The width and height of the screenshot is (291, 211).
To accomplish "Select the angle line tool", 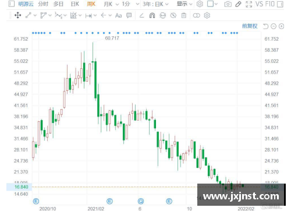I will pos(142,15).
